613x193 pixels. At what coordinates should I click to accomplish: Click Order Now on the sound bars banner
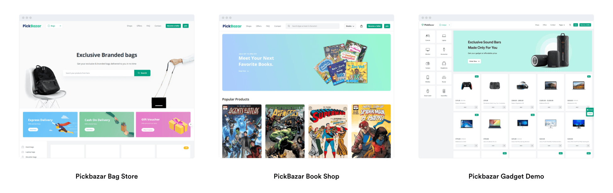point(474,61)
